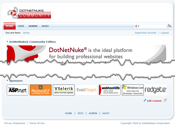Follow the Home breadcrumb link

(x=26, y=33)
